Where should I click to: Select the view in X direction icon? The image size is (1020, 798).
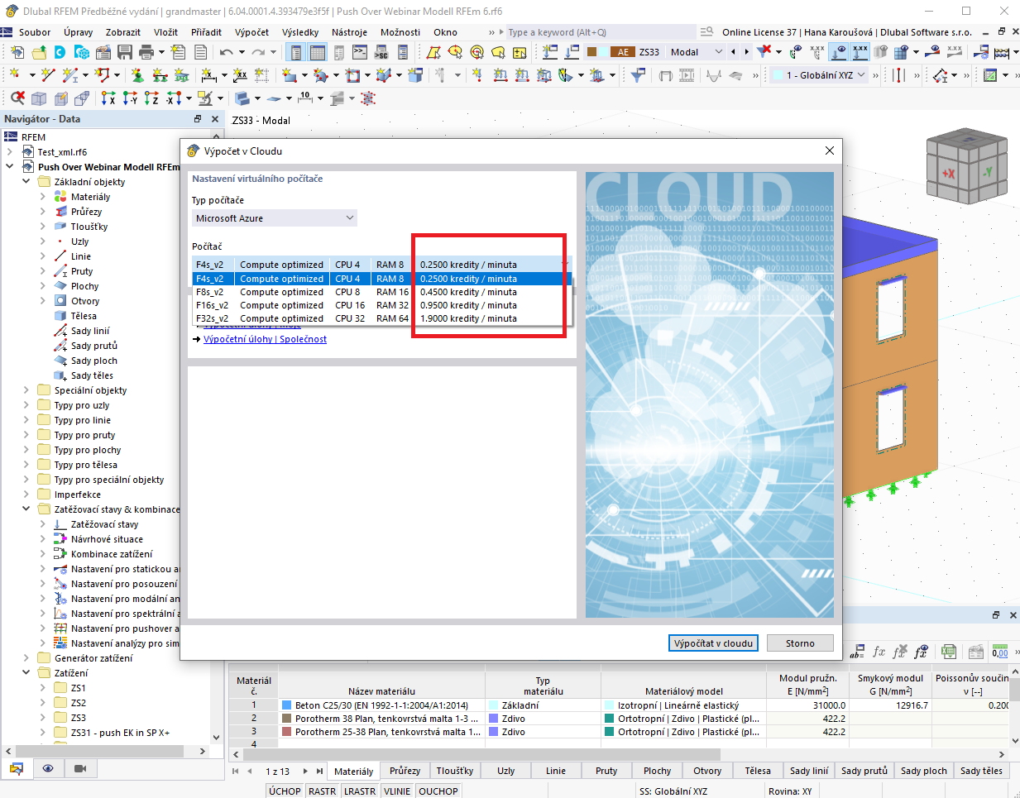pos(108,98)
